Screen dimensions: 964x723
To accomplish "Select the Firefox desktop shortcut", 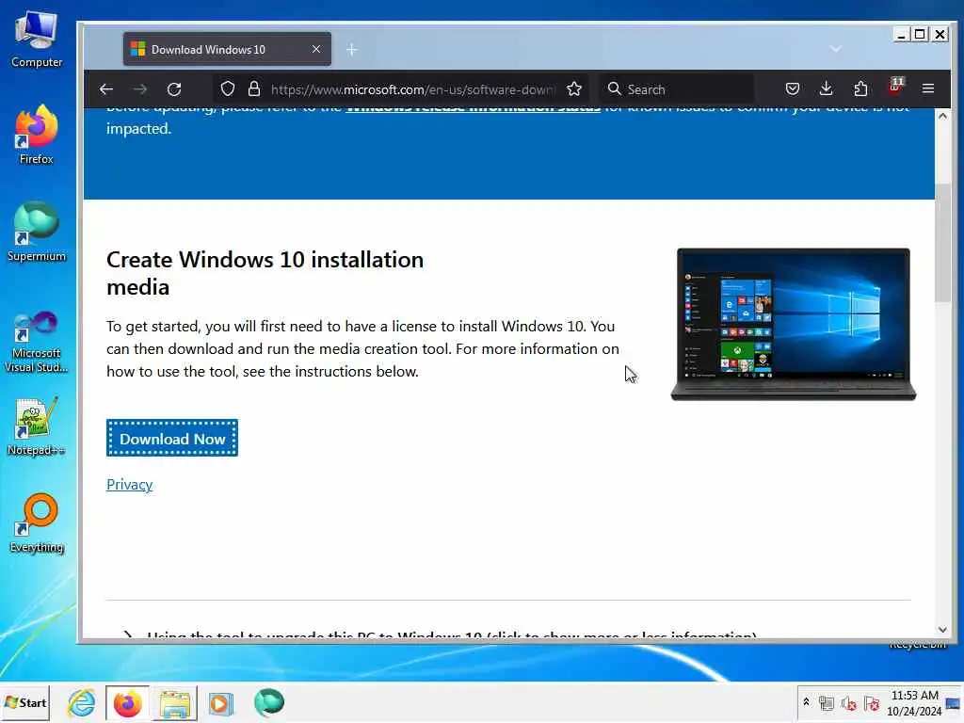I will point(37,135).
